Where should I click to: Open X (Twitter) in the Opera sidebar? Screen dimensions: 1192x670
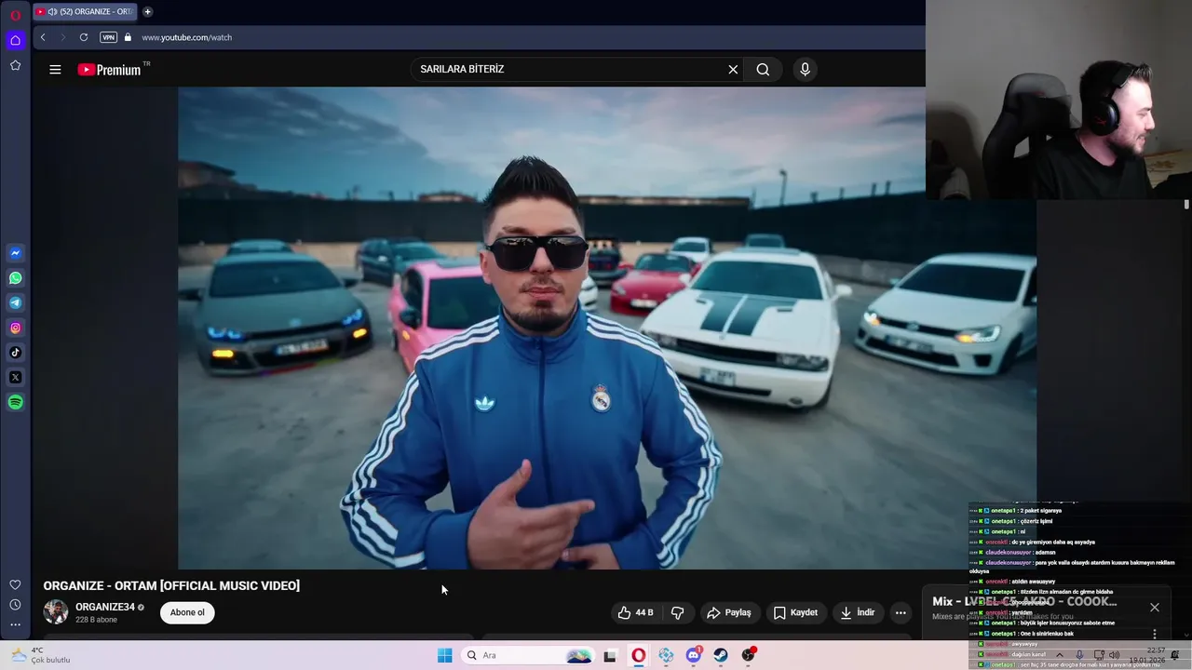tap(15, 377)
